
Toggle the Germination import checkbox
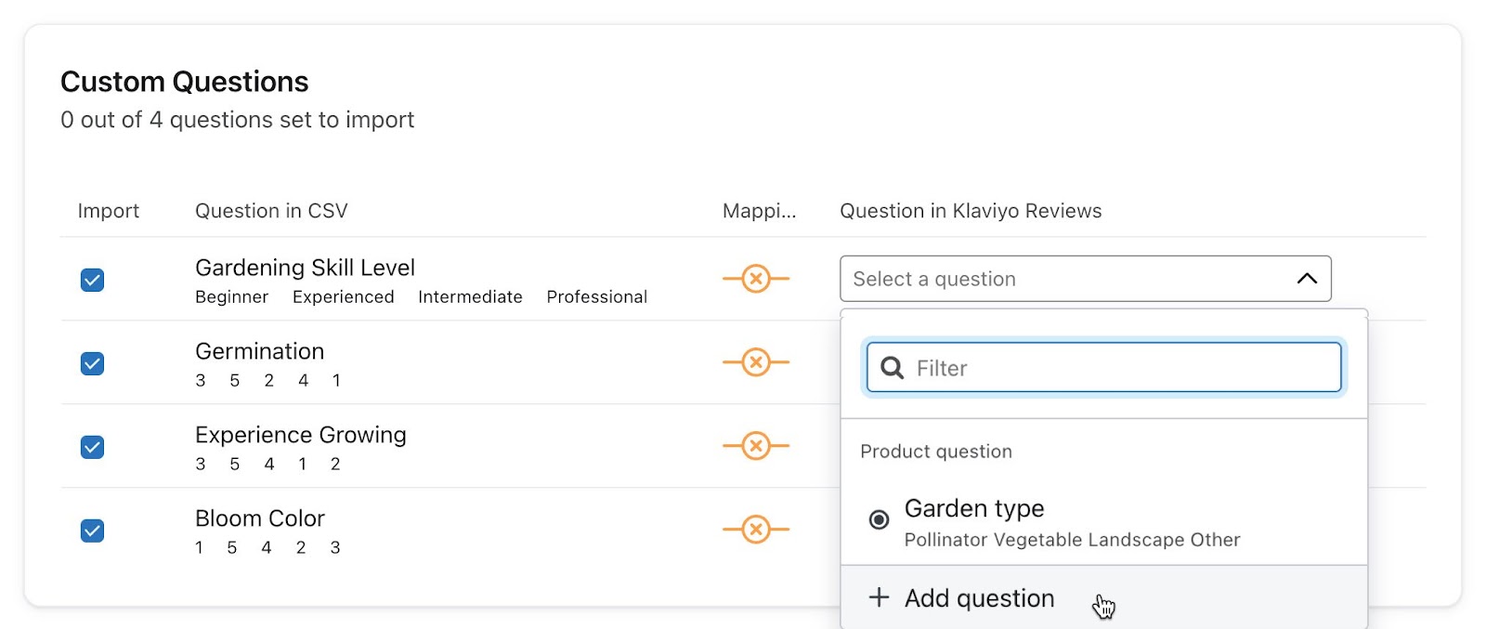[92, 363]
